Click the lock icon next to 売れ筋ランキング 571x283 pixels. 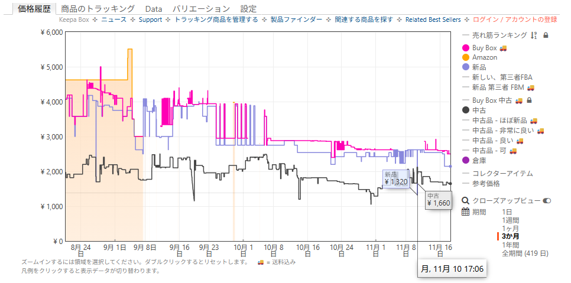[x=546, y=35]
